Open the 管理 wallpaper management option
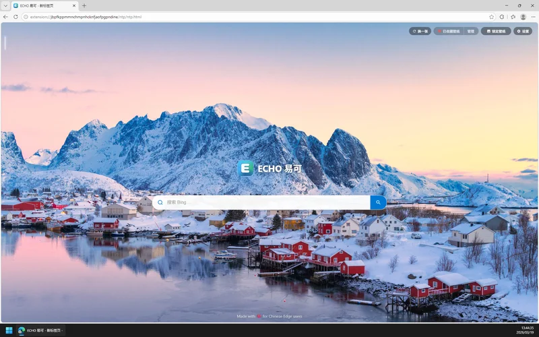Viewport: 539px width, 337px height. (471, 31)
